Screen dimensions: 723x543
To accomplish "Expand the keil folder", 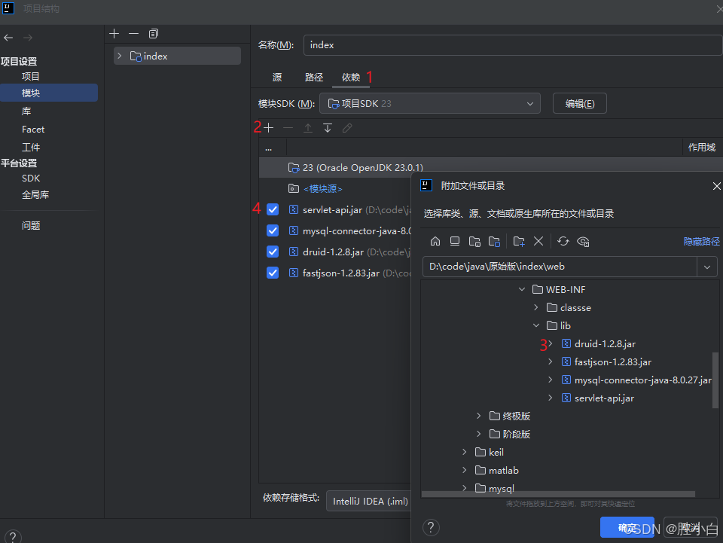I will pos(465,452).
